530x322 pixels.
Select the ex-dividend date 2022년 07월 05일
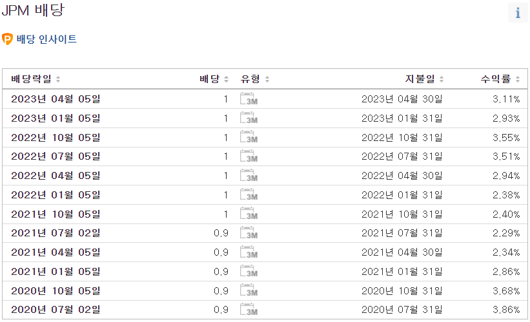56,156
